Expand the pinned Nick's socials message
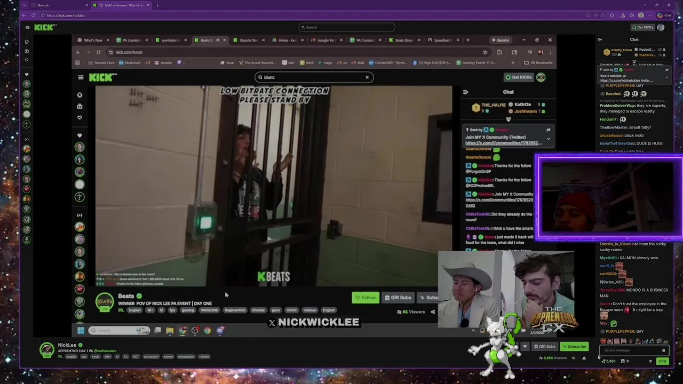 click(x=666, y=77)
